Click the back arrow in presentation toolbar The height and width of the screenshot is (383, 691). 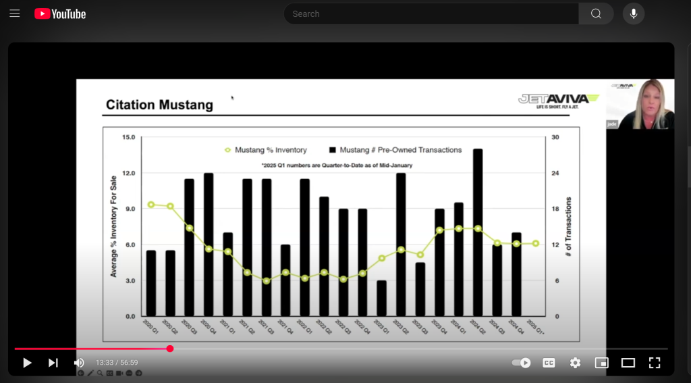pyautogui.click(x=81, y=374)
